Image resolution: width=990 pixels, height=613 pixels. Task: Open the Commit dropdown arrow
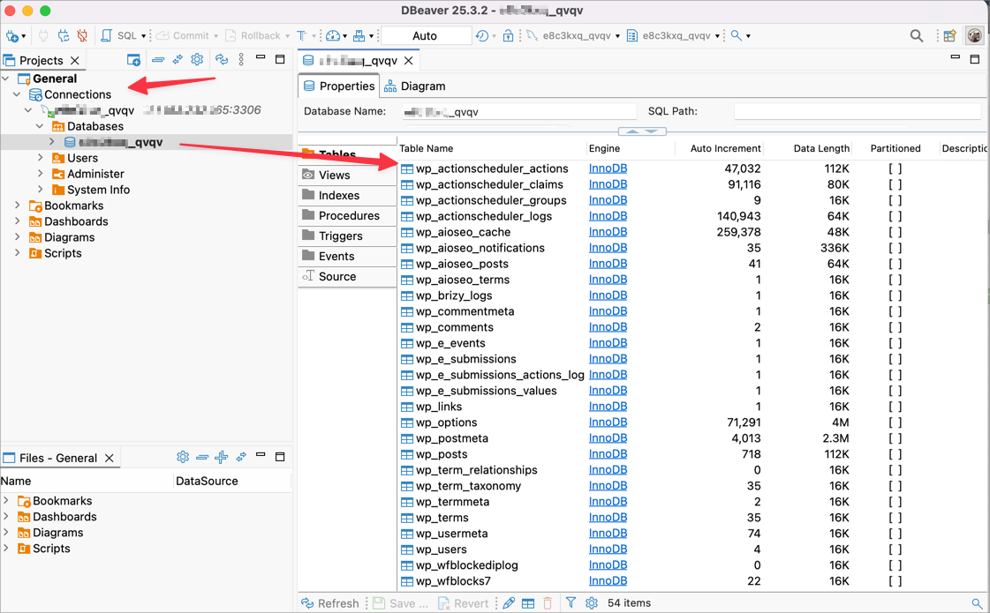tap(216, 35)
